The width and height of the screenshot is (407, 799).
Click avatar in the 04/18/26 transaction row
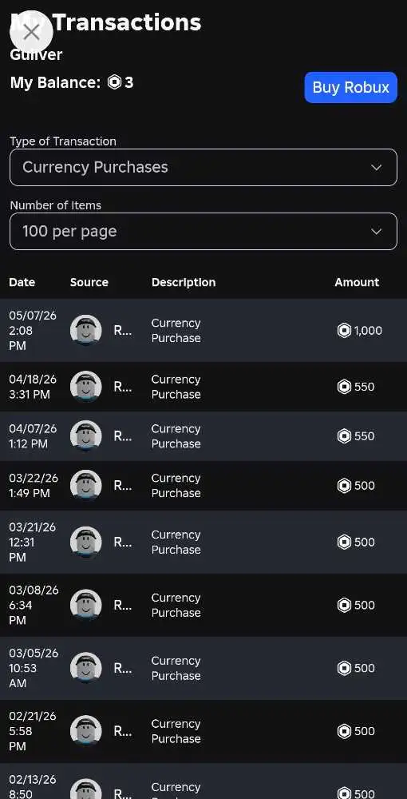tap(85, 387)
